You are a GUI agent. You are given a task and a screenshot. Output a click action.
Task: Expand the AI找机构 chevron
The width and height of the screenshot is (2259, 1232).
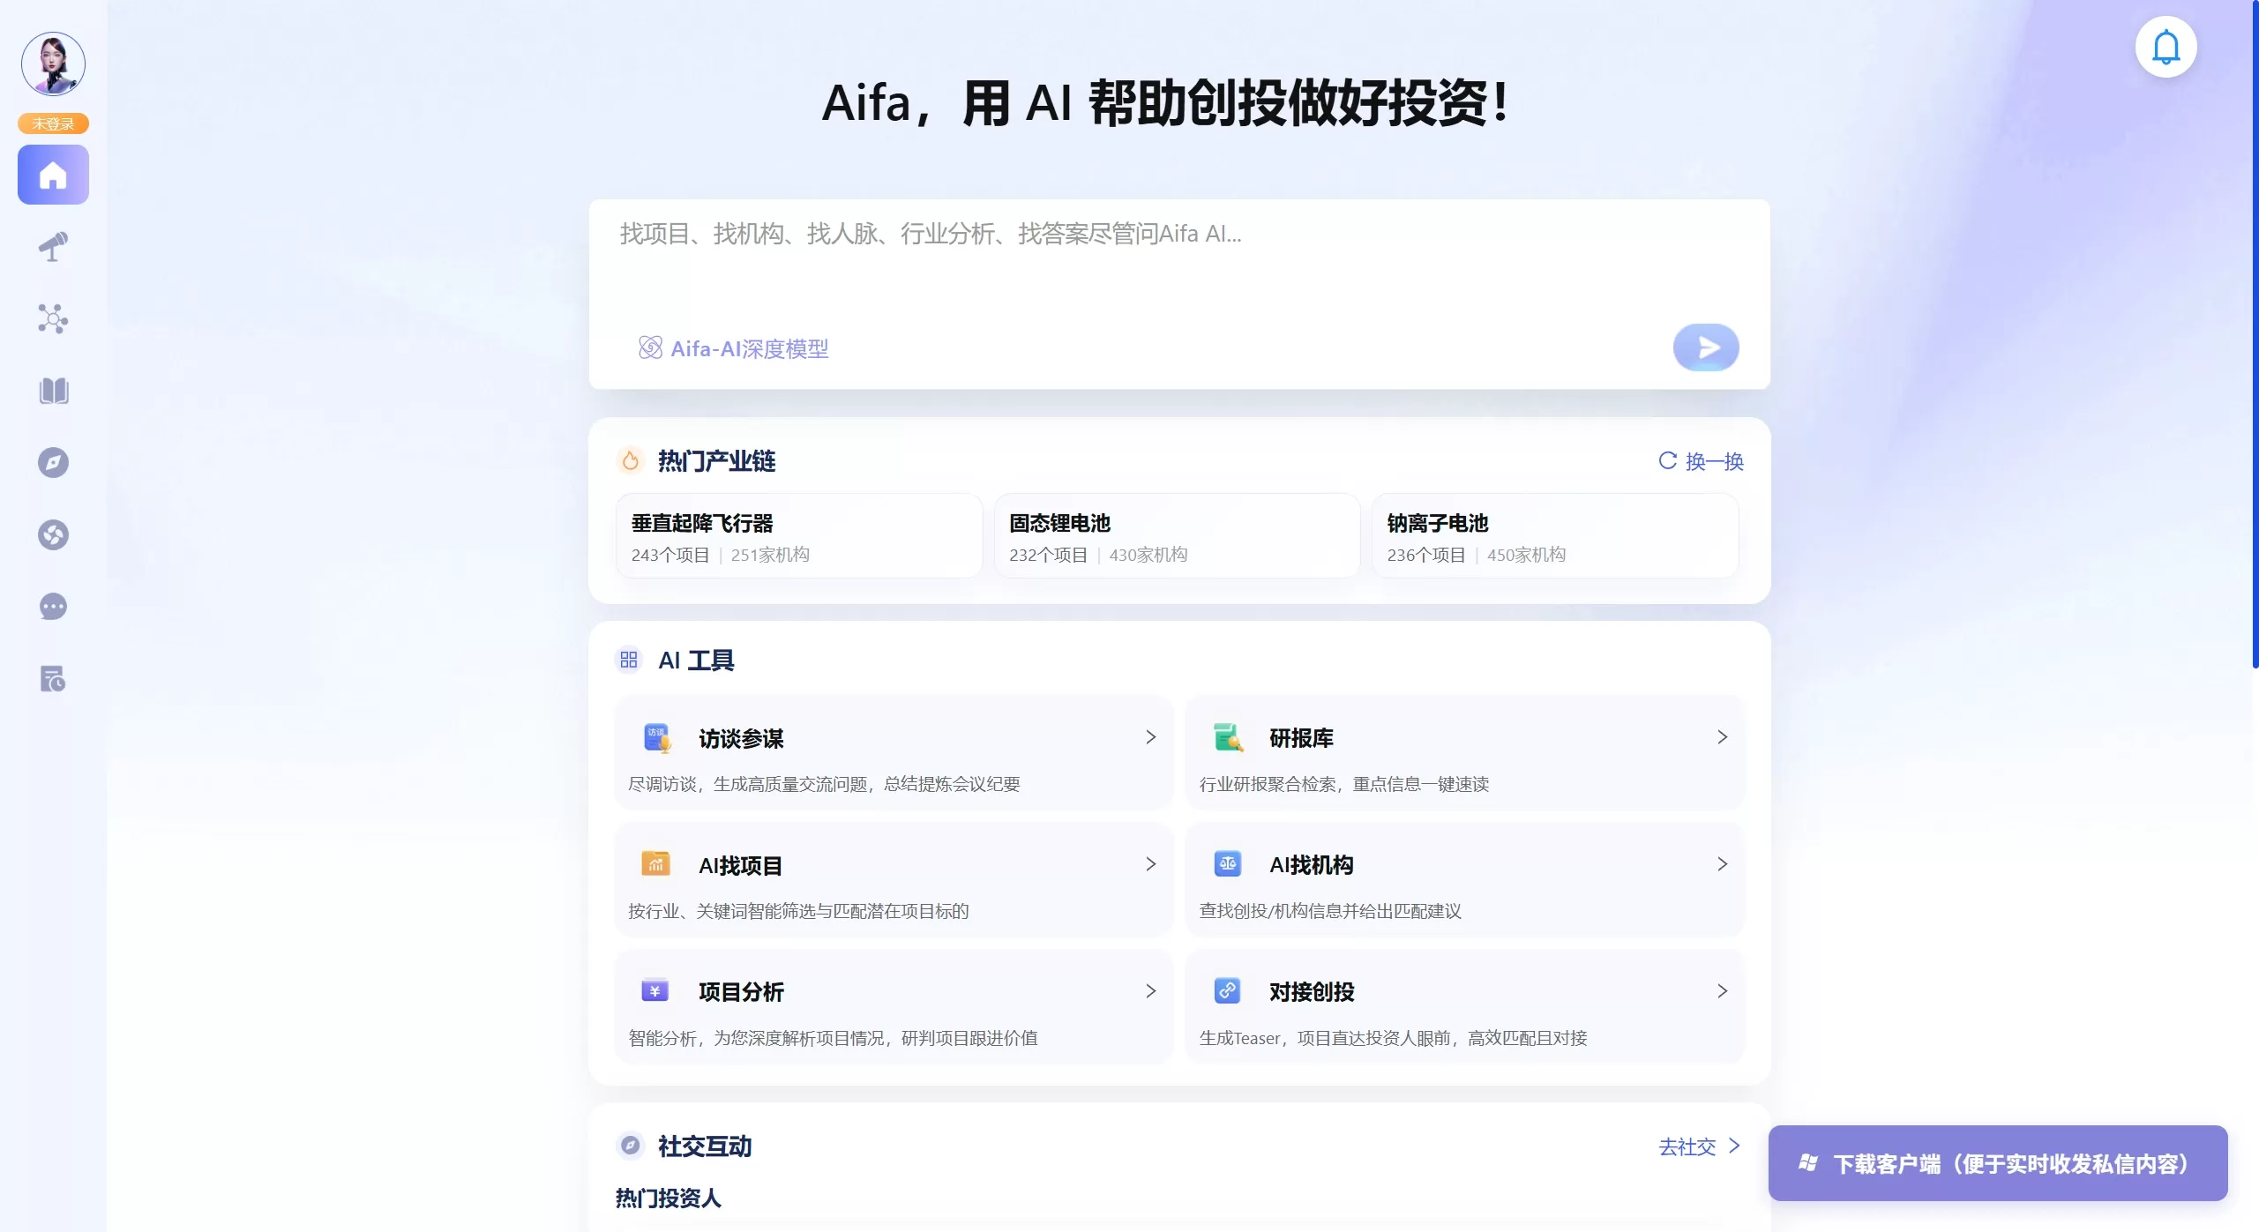pos(1721,864)
